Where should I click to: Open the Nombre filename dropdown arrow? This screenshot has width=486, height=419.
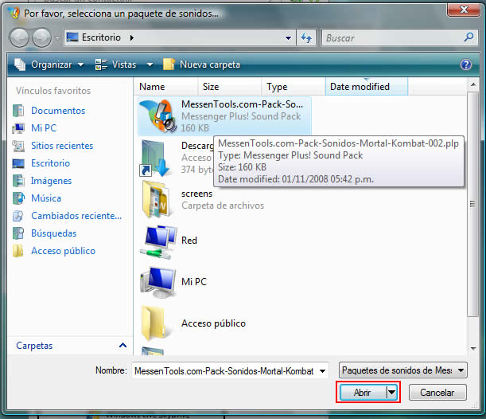pos(322,371)
